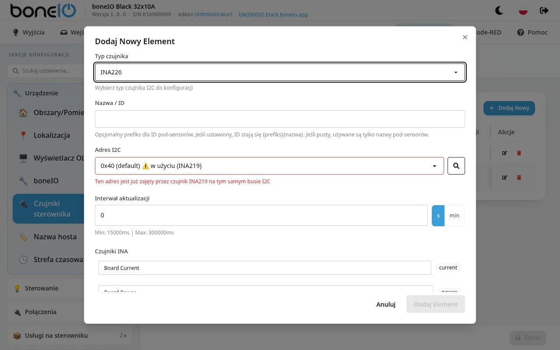Click the Dodaj Element button

point(436,304)
